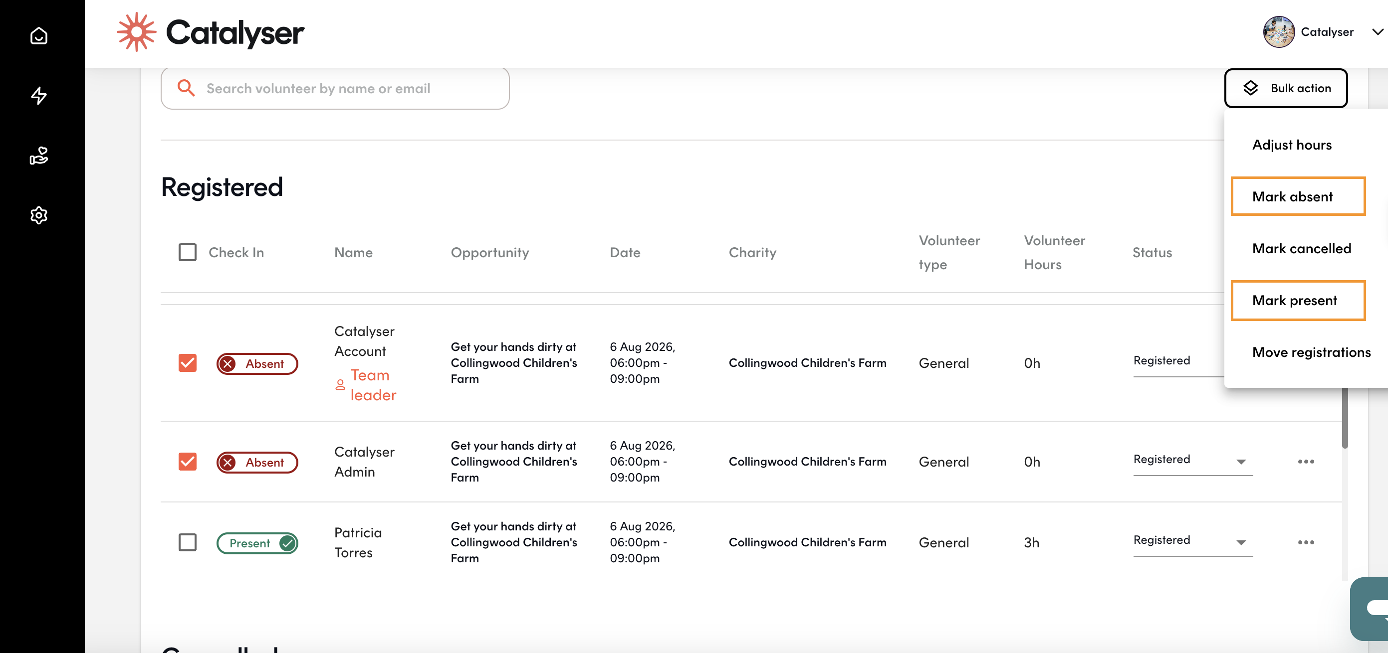The height and width of the screenshot is (653, 1388).
Task: Click the opportunity title in Catalyser Admin row
Action: click(513, 462)
